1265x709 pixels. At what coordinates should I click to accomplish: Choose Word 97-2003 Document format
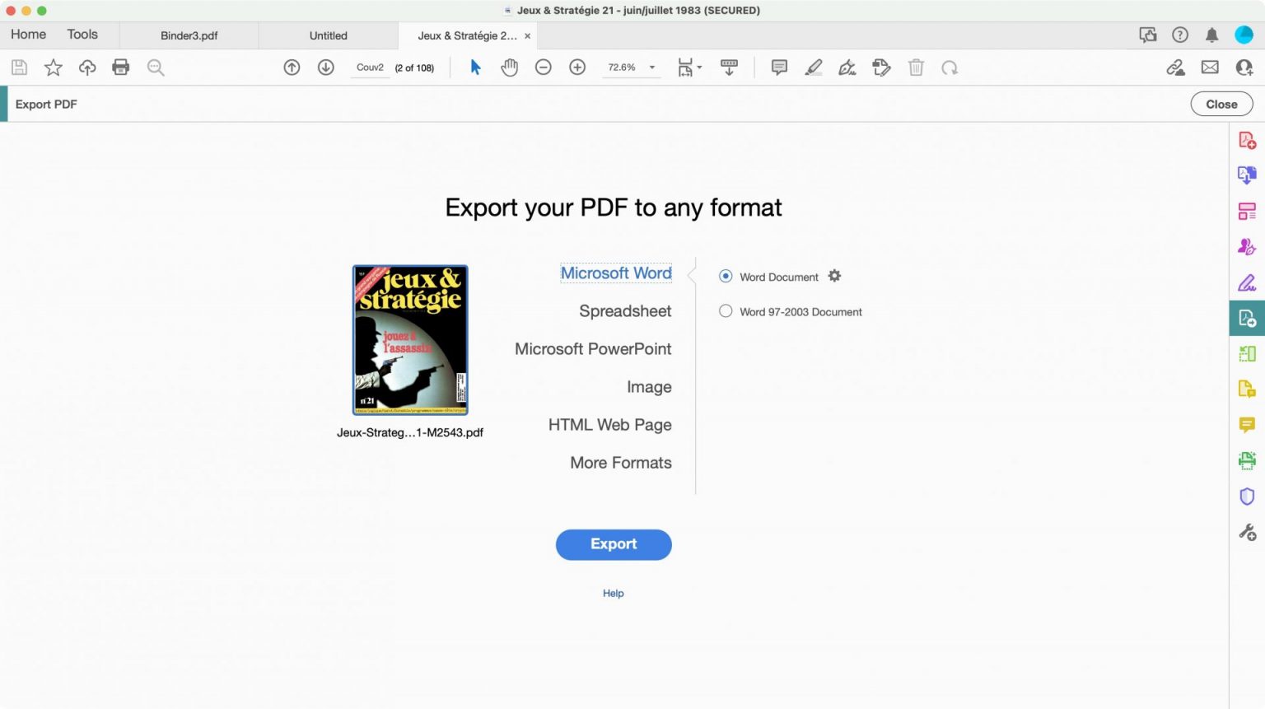pos(726,311)
